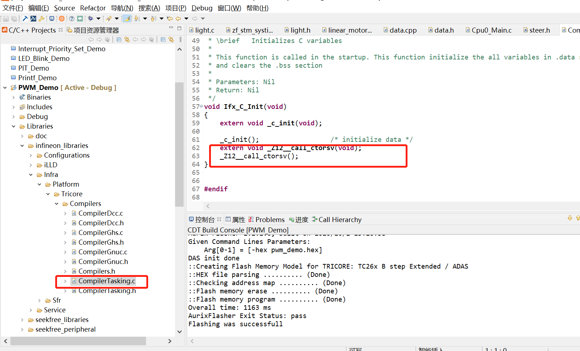Click the green chat bubble toolbar icon
Image resolution: width=580 pixels, height=351 pixels.
80,19
